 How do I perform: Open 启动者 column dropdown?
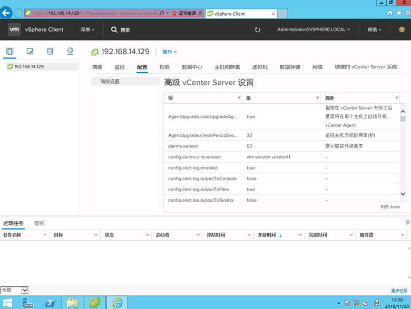[198, 235]
